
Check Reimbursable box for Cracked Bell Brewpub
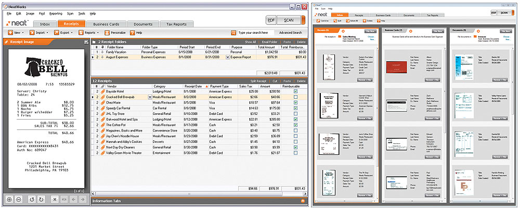point(295,97)
